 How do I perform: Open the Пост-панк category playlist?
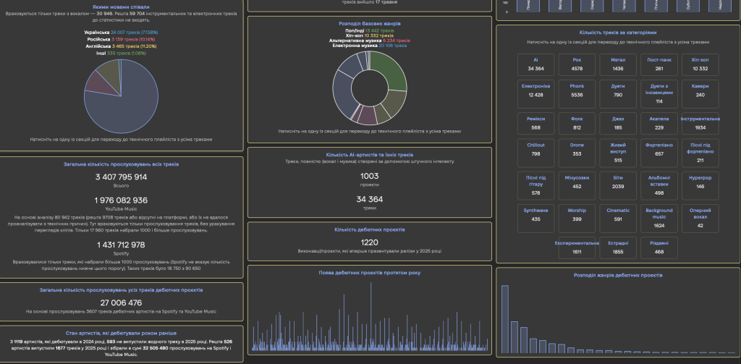click(659, 64)
